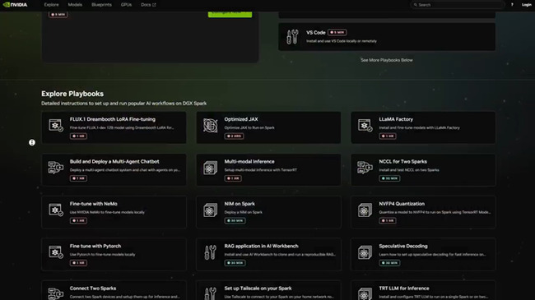The width and height of the screenshot is (535, 300).
Task: Open the LLaMA Factory playbook
Action: (x=423, y=127)
